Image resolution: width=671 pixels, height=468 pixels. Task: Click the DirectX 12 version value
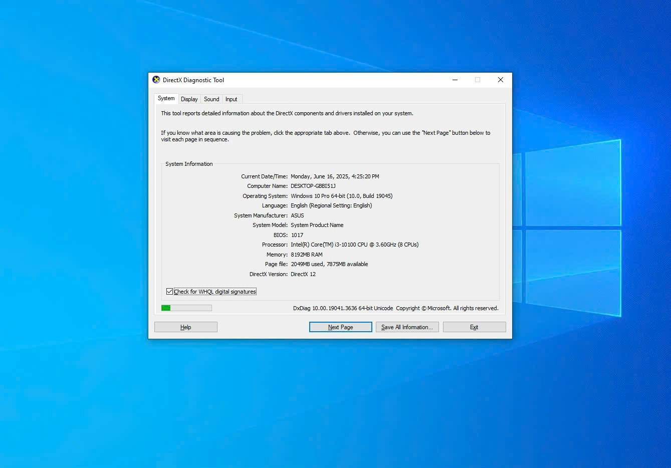point(303,274)
